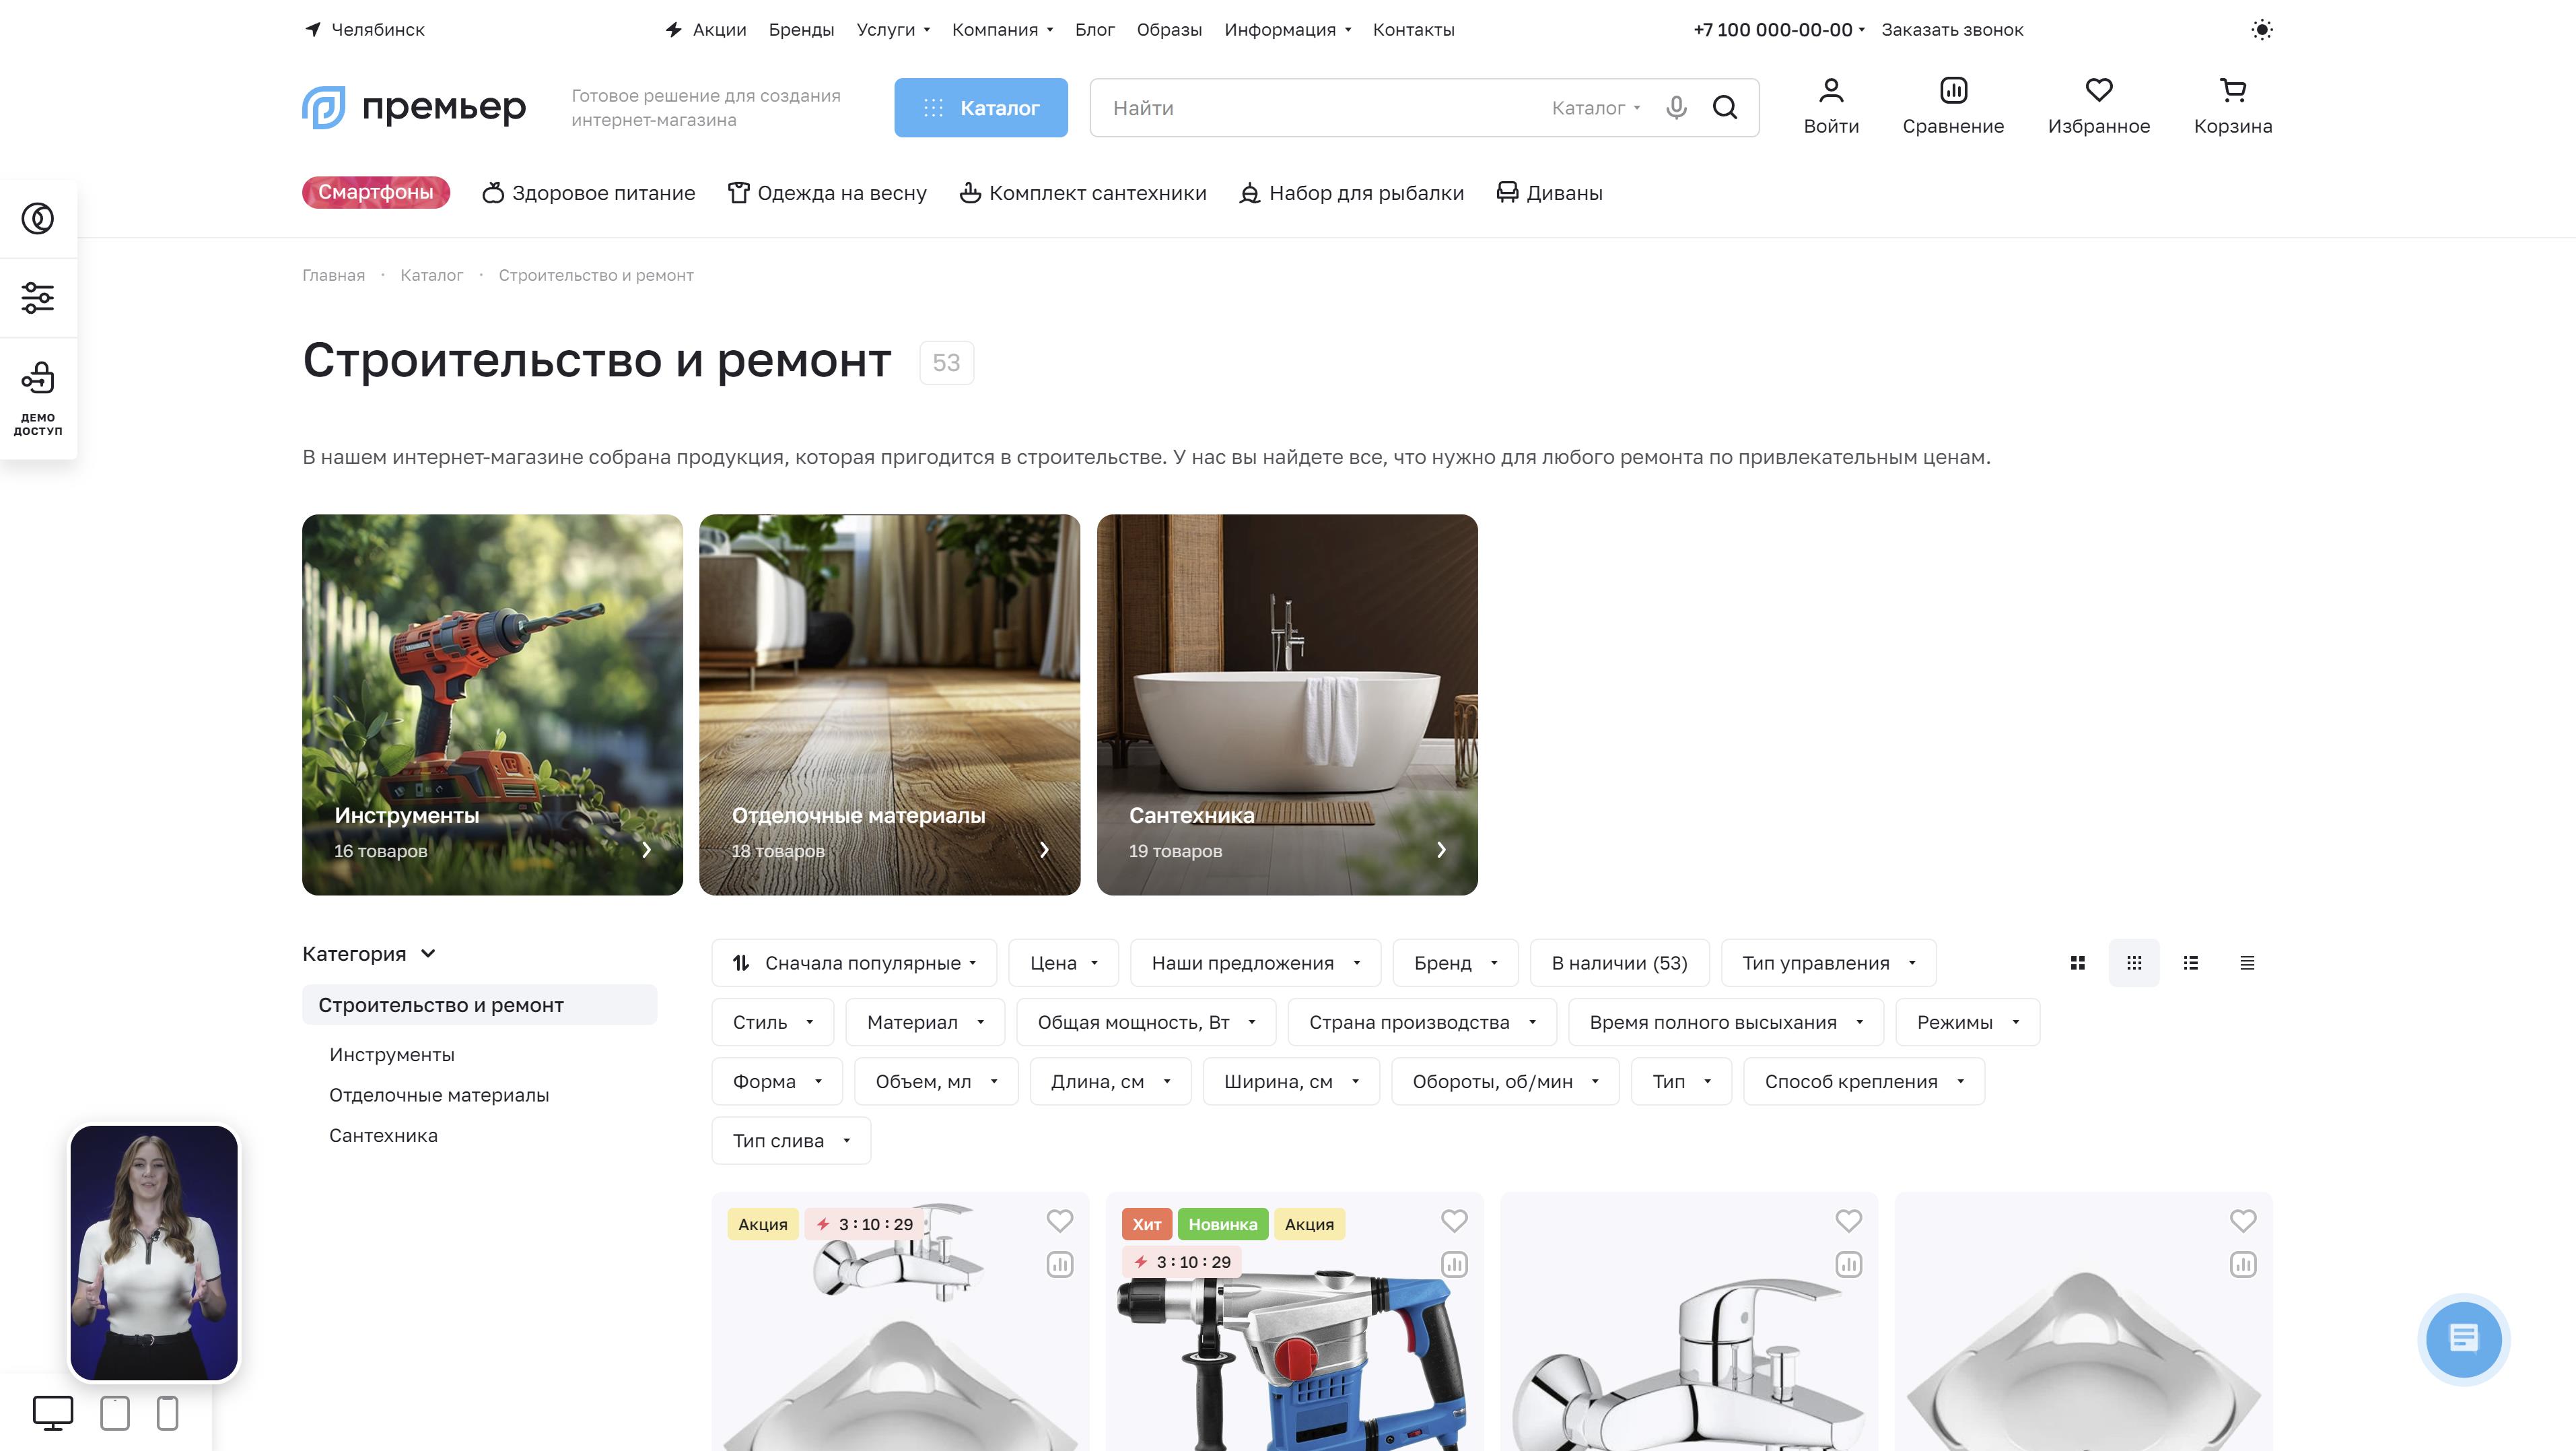
Task: Switch to desktop preview icon
Action: point(53,1413)
